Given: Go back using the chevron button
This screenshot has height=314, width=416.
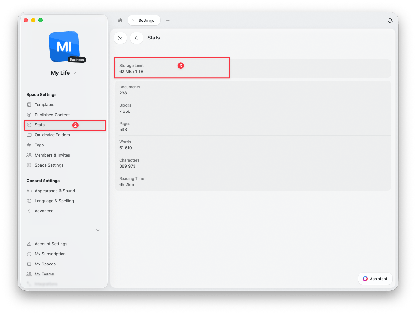Looking at the screenshot, I should click(x=136, y=38).
